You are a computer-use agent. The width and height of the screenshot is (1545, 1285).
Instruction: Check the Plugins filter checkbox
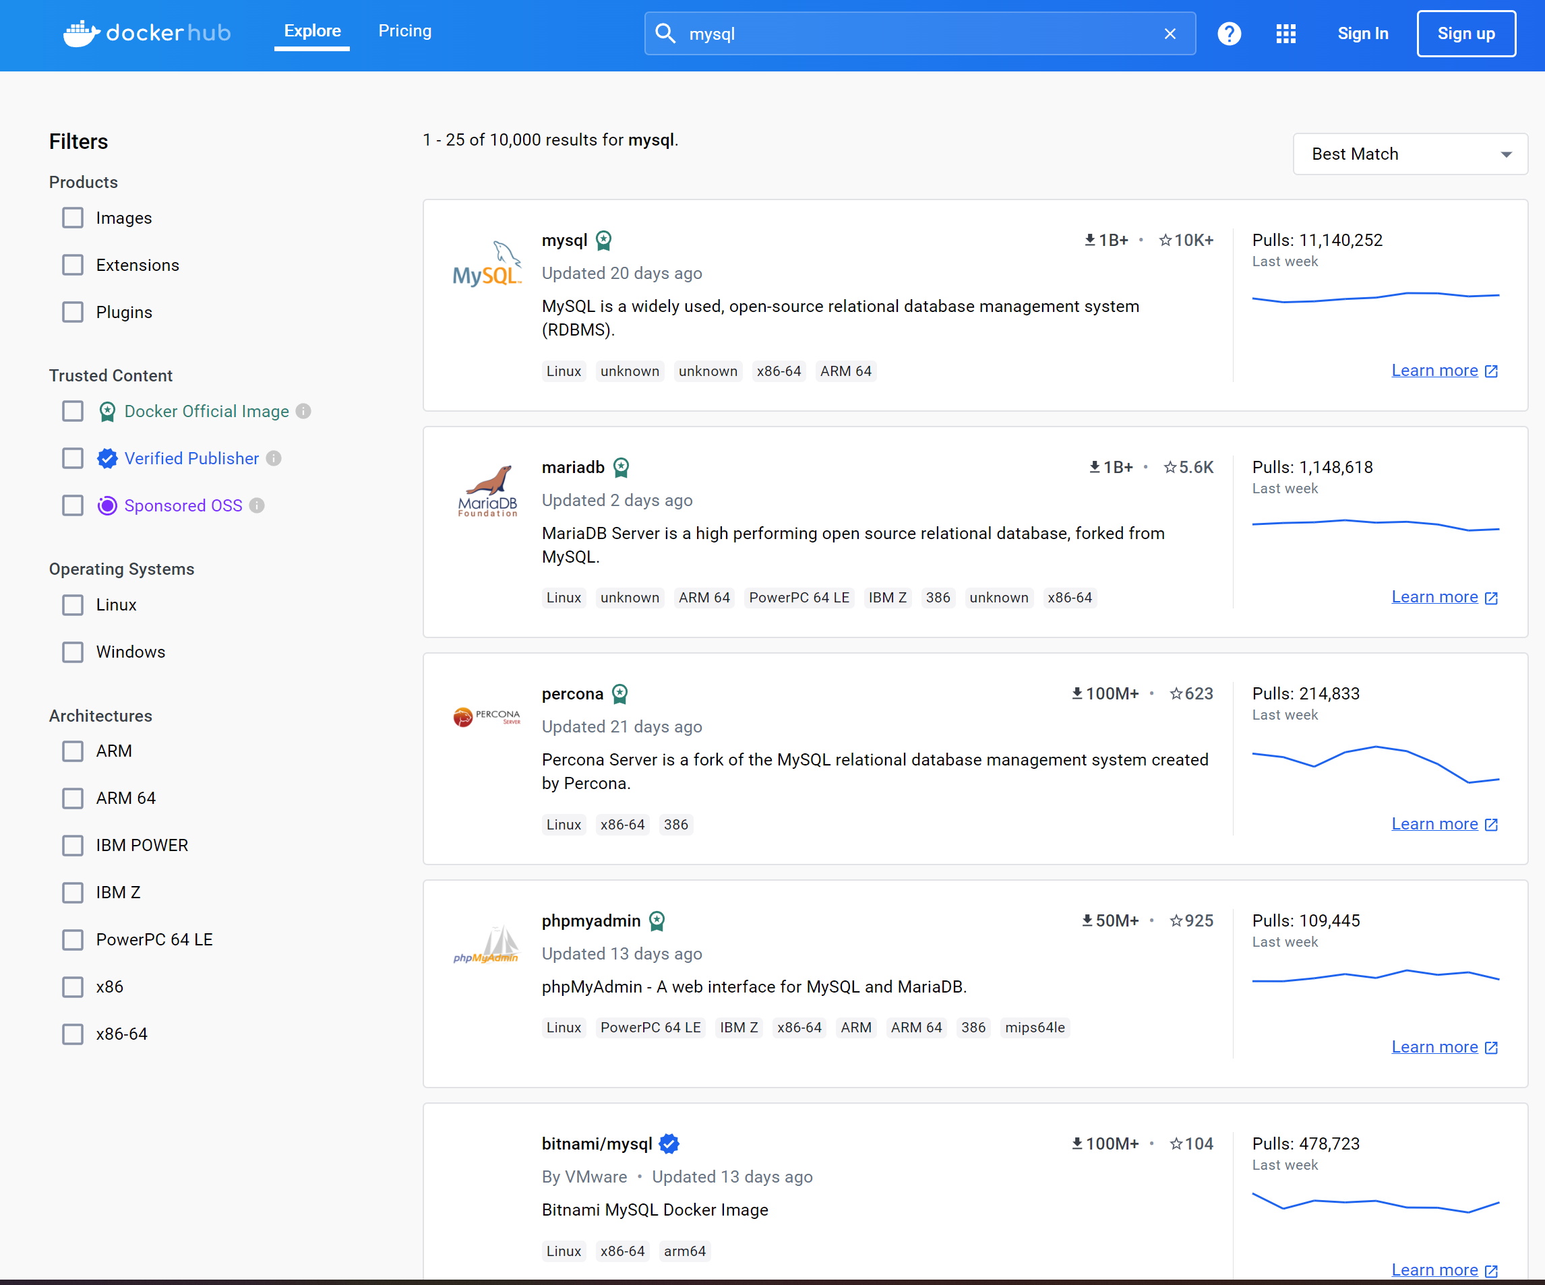73,312
